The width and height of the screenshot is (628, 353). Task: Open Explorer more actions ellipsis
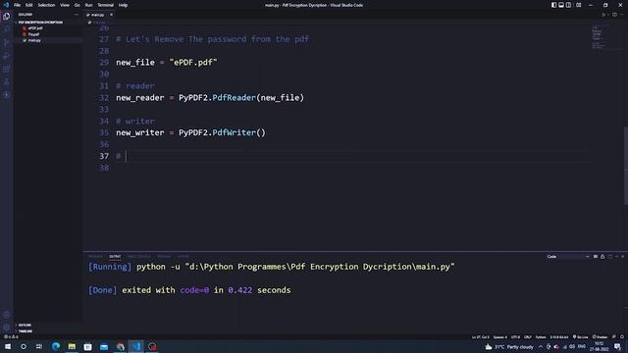pyautogui.click(x=77, y=15)
